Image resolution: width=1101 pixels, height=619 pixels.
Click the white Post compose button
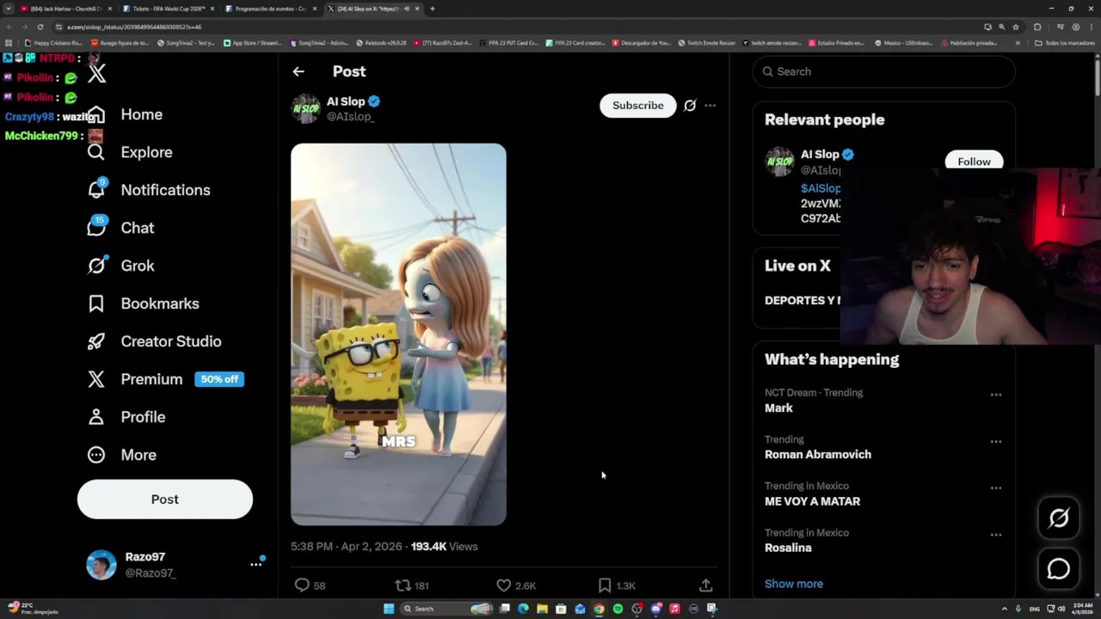[x=165, y=499]
